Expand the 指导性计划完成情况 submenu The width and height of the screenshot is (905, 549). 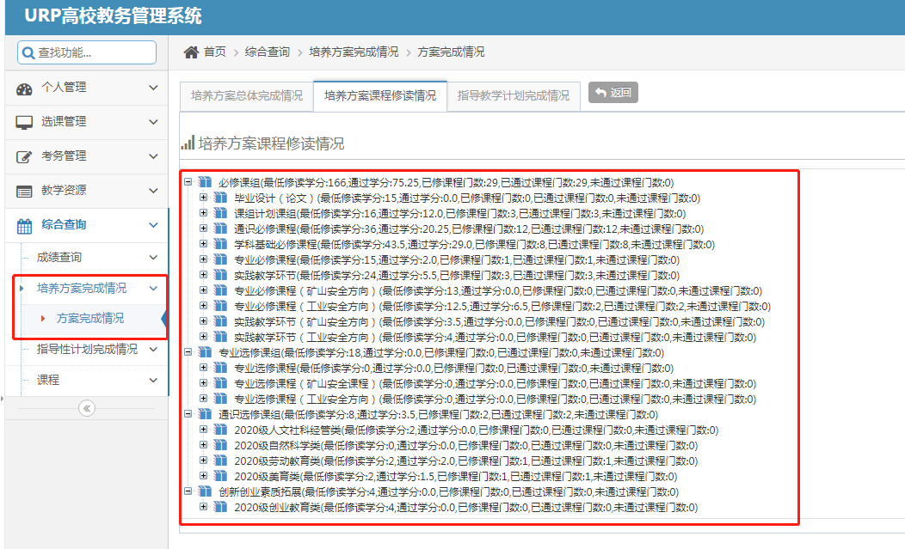[153, 350]
